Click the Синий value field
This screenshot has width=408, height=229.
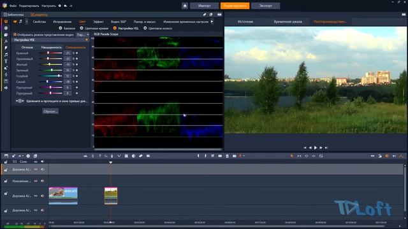point(68,82)
